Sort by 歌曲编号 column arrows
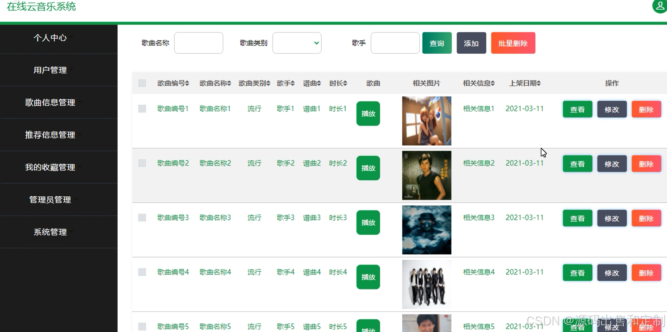The height and width of the screenshot is (332, 667). [x=187, y=83]
